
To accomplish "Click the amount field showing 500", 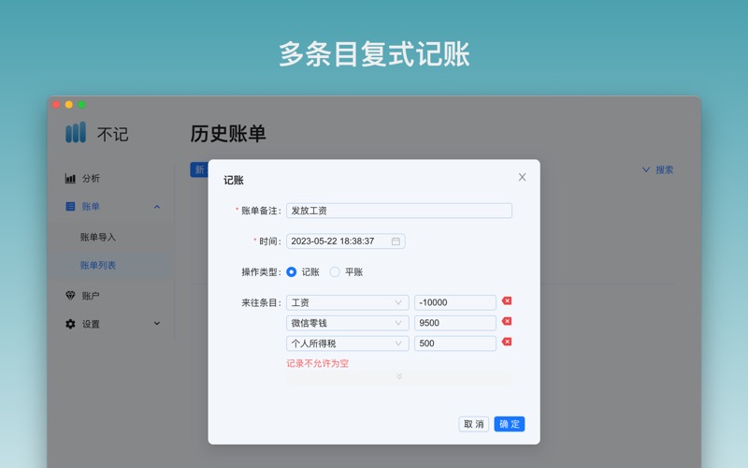I will (455, 344).
